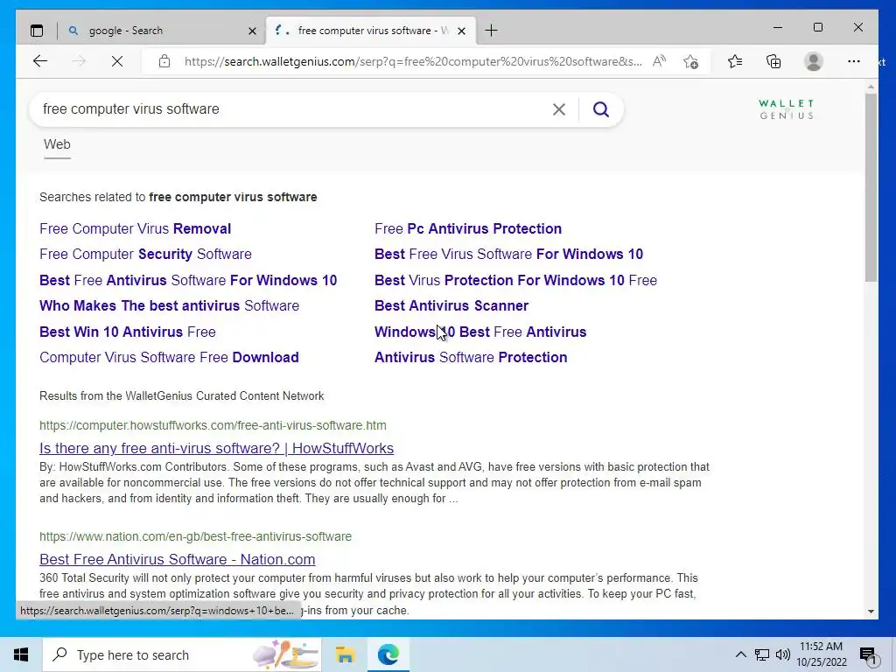The height and width of the screenshot is (672, 896).
Task: Open Best Free Virus Software For Windows 10
Action: pyautogui.click(x=508, y=255)
